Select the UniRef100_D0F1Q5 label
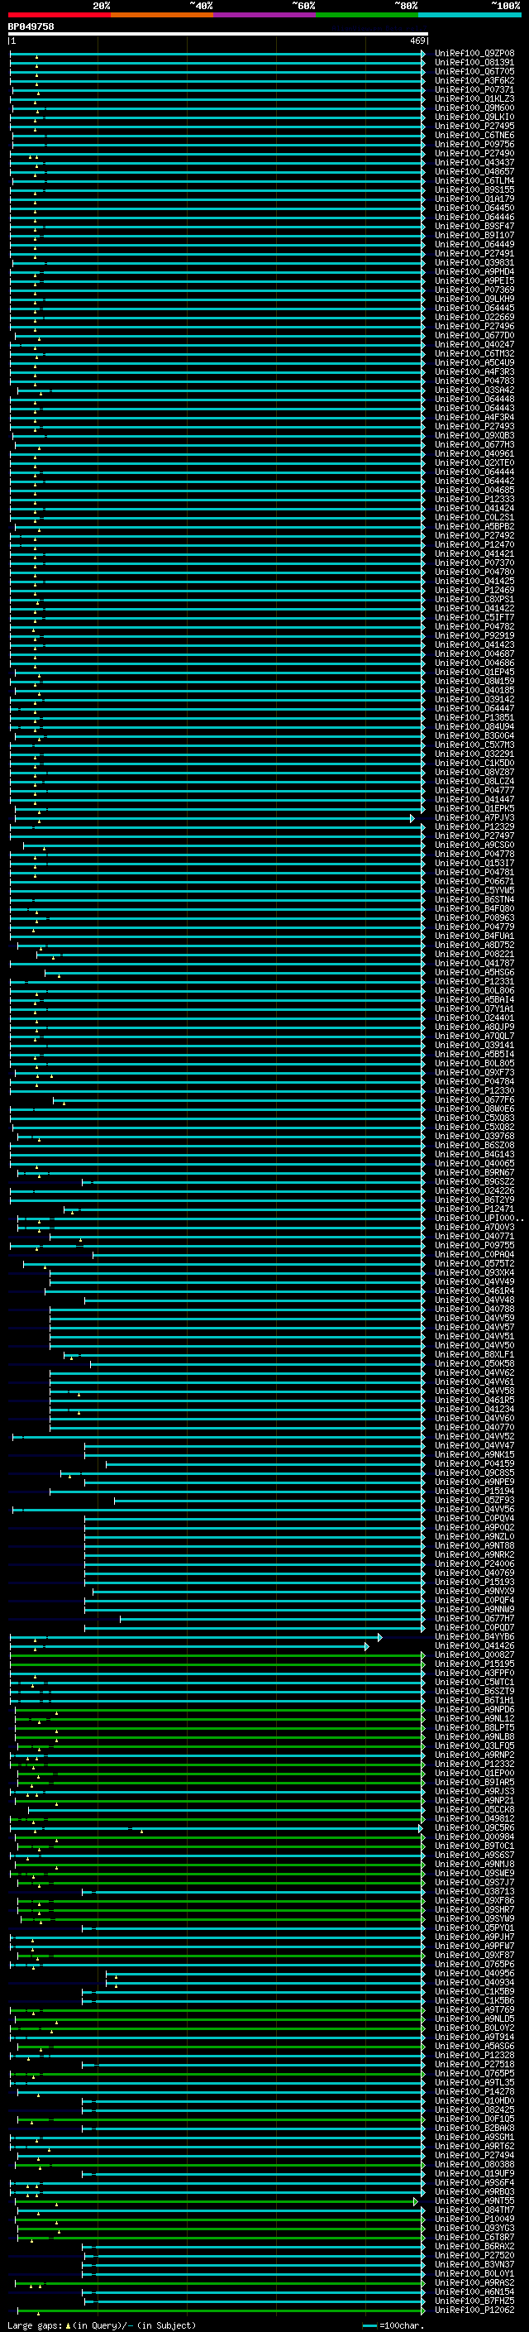Viewport: 529px width, 2332px height. pyautogui.click(x=474, y=2120)
